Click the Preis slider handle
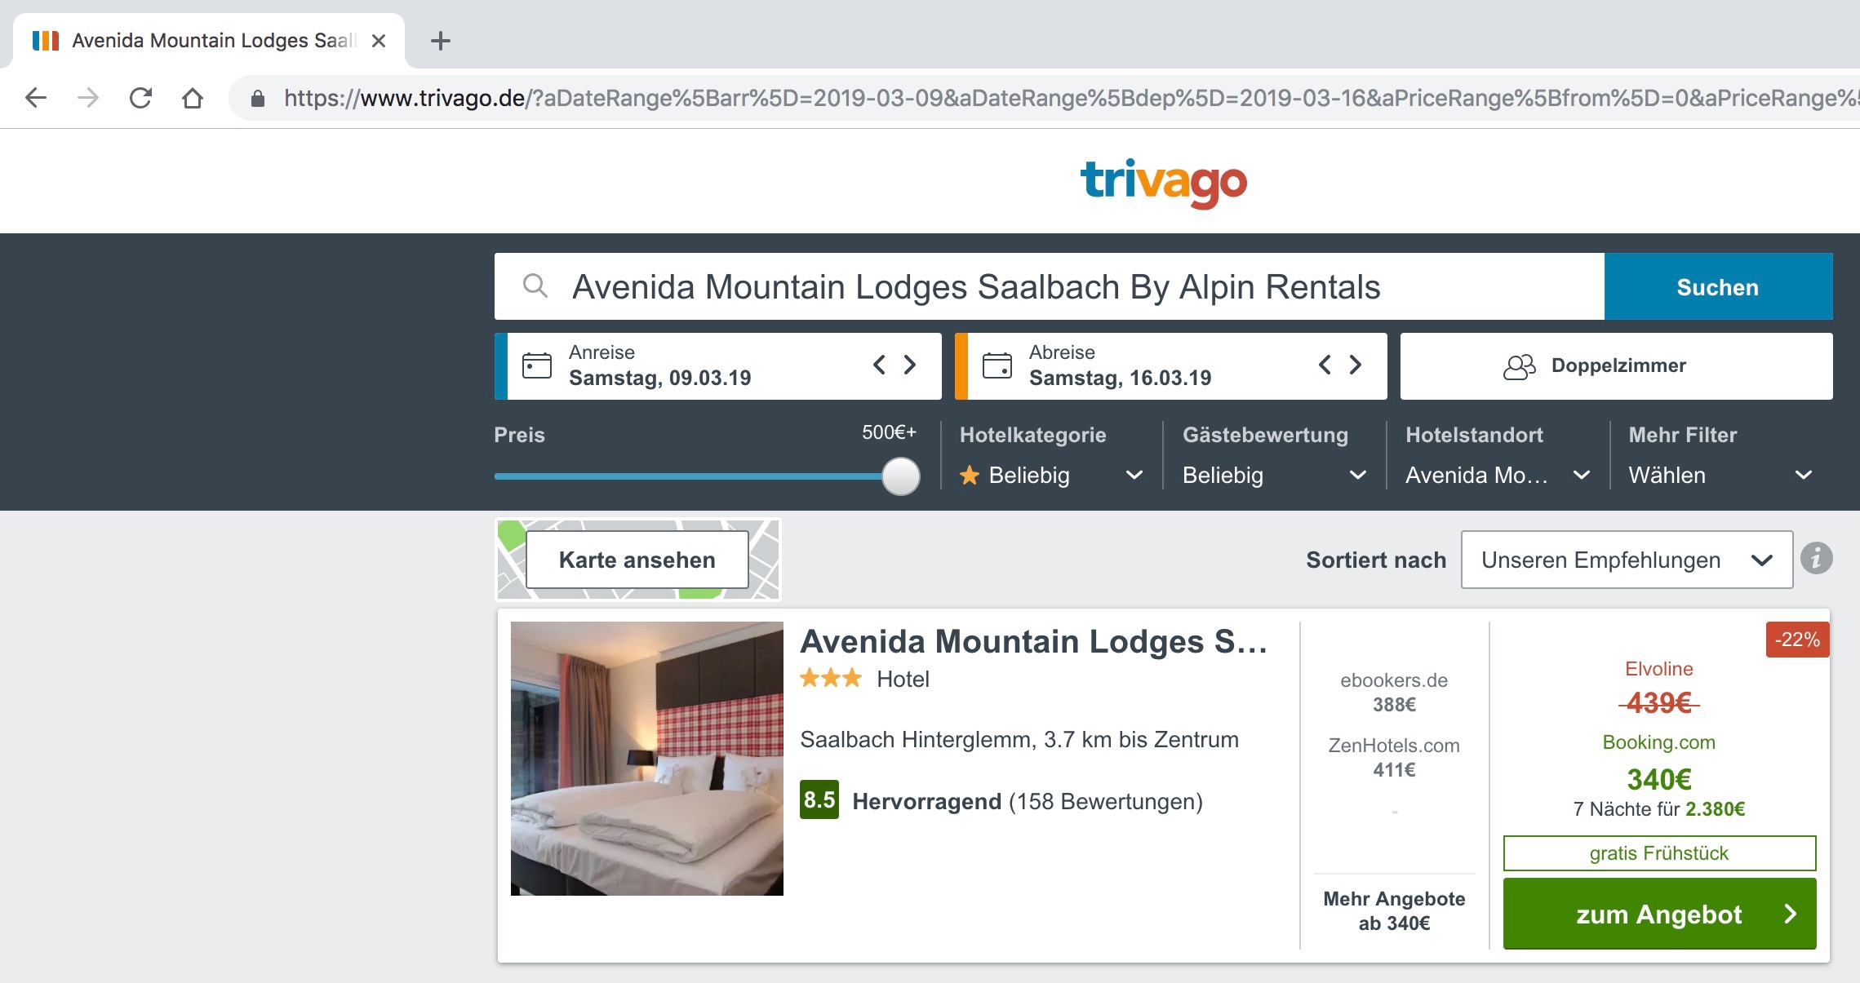This screenshot has width=1860, height=983. point(901,476)
